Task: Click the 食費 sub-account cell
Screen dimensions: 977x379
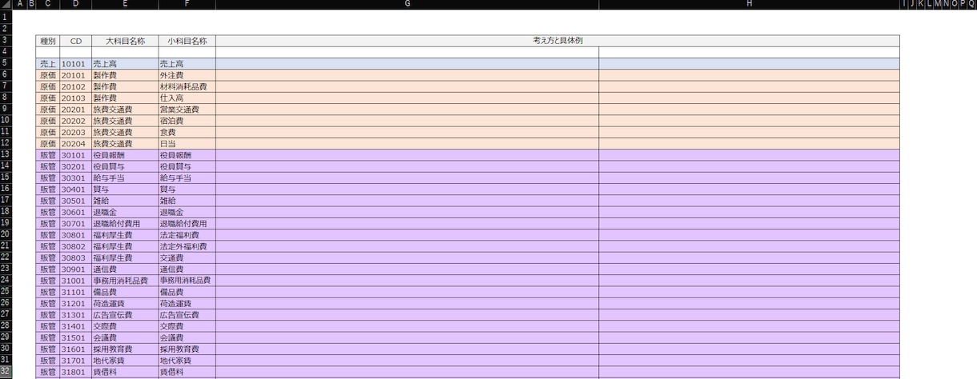Action: coord(187,132)
